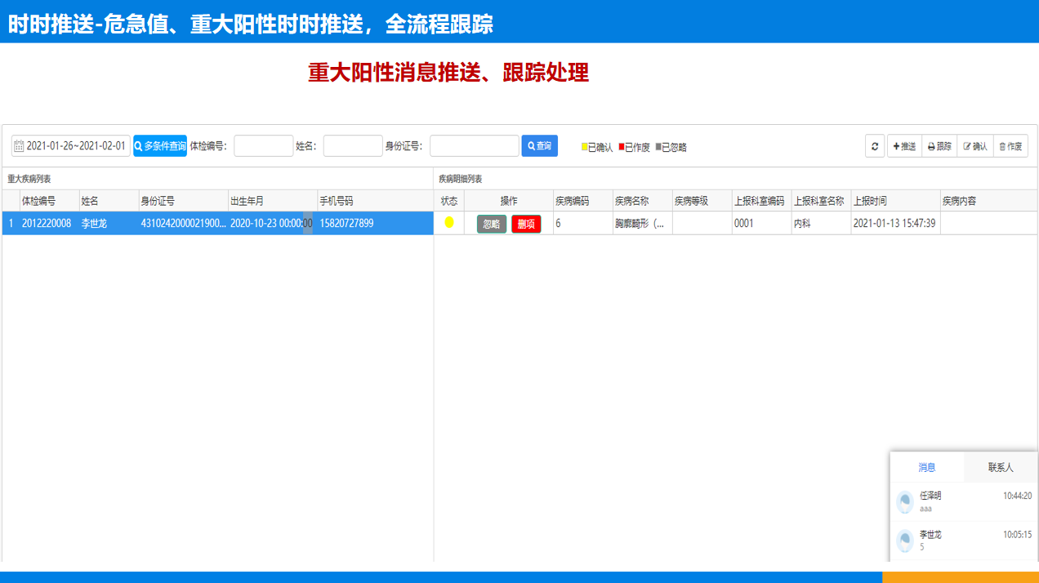Click the refresh icon button
Viewport: 1039px width, 583px height.
click(875, 146)
